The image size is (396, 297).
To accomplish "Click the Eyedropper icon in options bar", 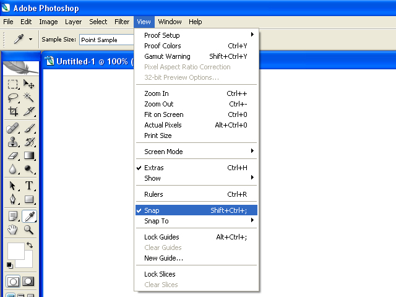I will (19, 39).
